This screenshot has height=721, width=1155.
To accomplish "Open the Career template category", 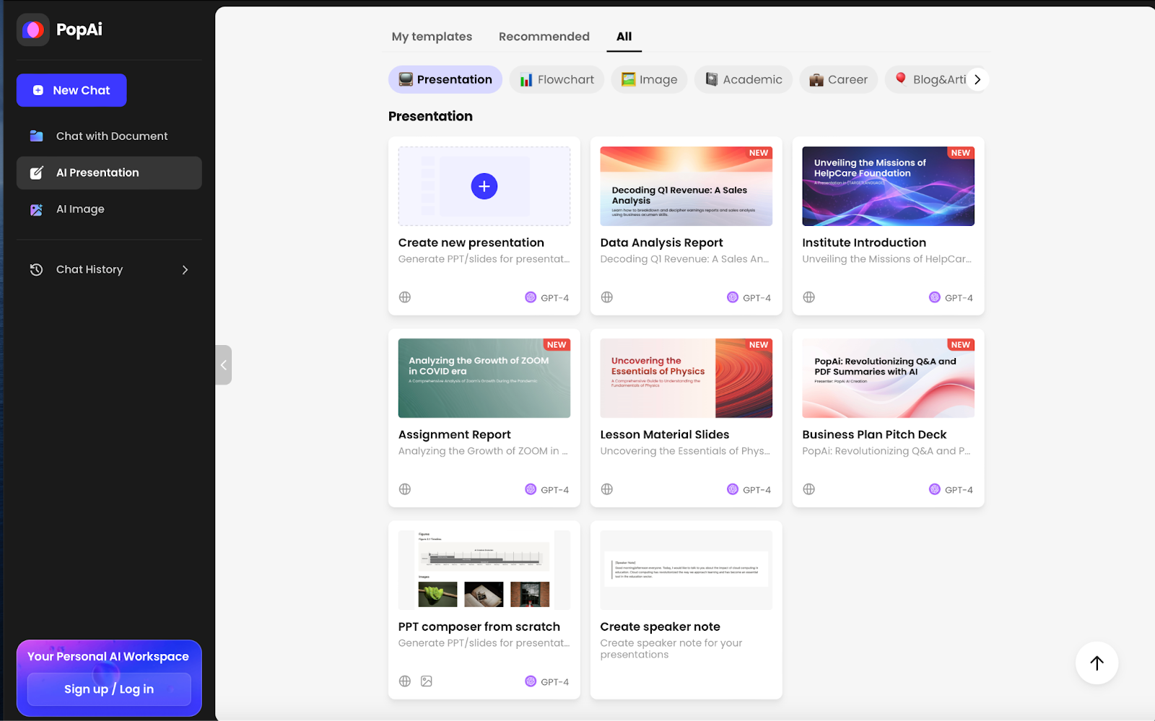I will tap(838, 79).
